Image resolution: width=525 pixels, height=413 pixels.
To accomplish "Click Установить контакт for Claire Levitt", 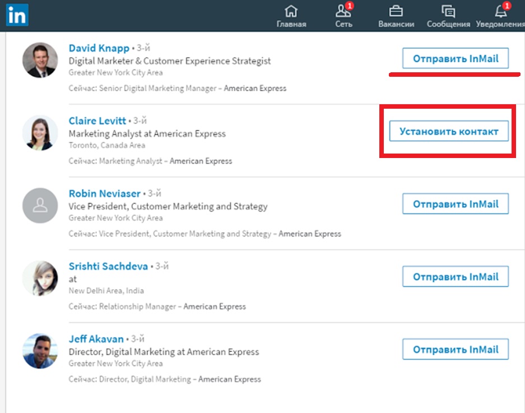I will (x=449, y=131).
